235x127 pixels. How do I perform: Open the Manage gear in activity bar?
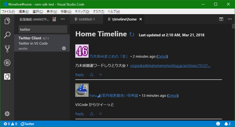[7, 114]
